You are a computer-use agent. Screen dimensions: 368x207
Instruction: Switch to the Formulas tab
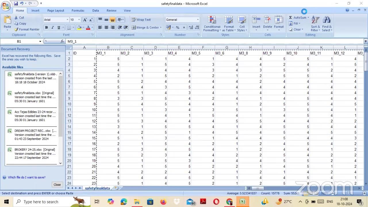click(x=78, y=11)
